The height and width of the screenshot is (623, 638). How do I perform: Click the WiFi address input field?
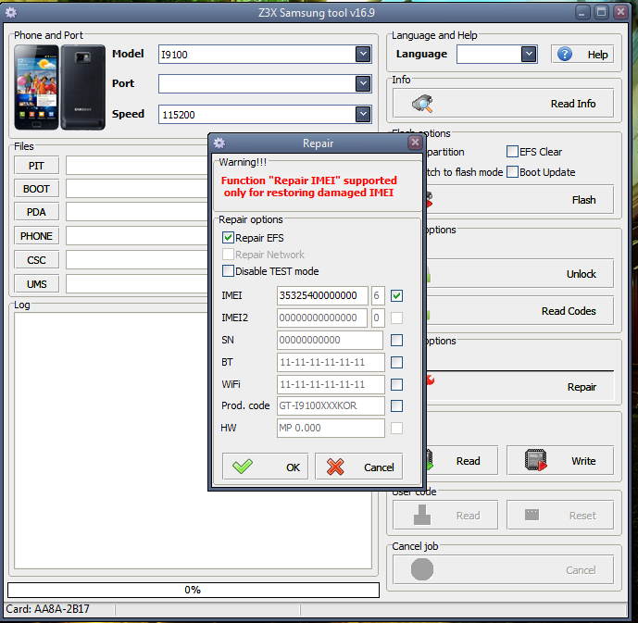[x=331, y=384]
